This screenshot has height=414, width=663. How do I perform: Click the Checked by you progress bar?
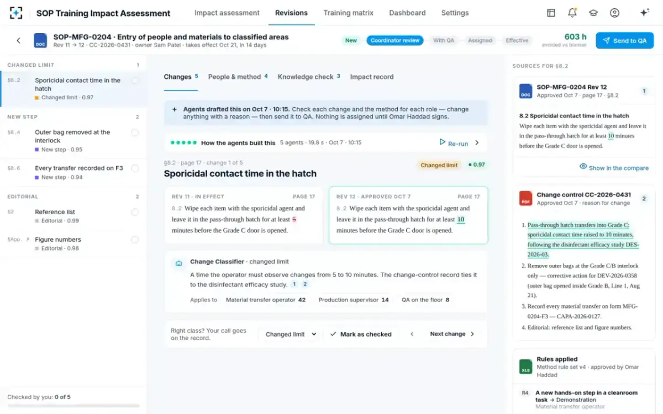(73, 406)
